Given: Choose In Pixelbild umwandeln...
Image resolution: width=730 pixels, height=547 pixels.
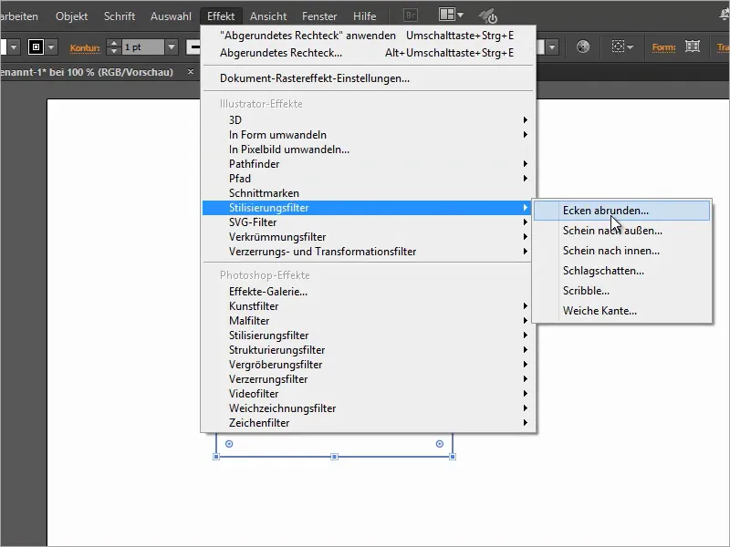Looking at the screenshot, I should tap(368, 150).
